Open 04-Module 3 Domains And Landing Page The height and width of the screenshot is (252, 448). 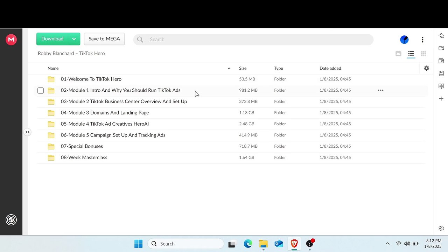[x=105, y=113]
